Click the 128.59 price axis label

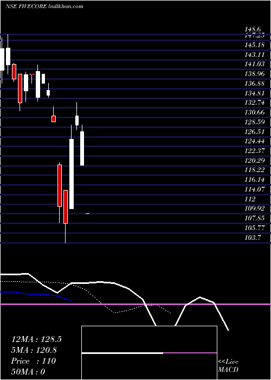click(255, 122)
